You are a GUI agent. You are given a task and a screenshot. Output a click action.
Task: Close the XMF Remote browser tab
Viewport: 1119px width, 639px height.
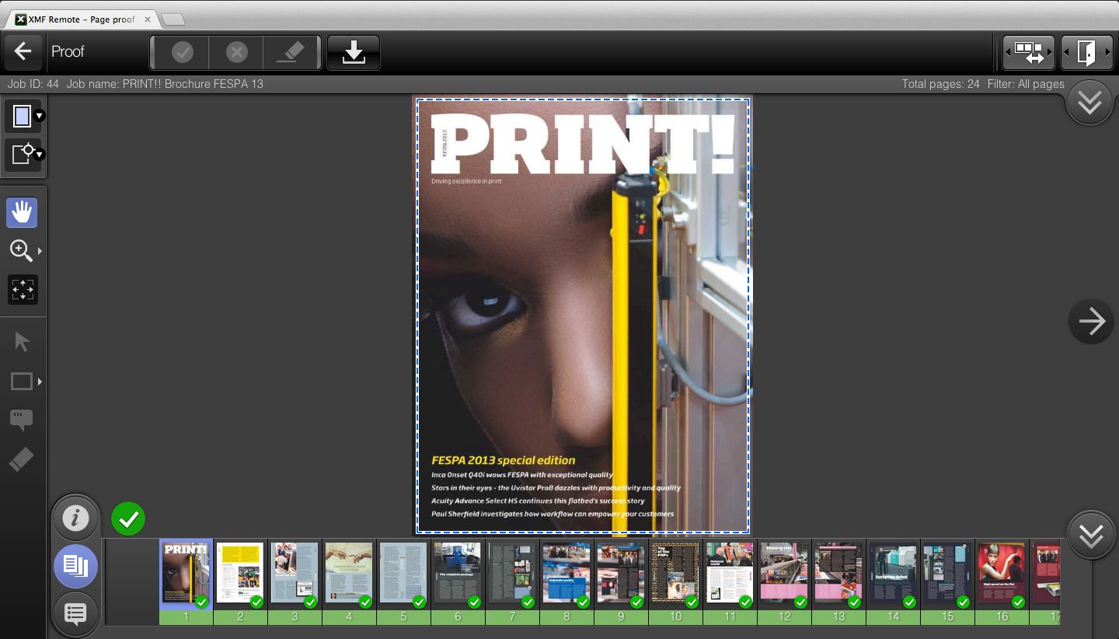coord(147,19)
